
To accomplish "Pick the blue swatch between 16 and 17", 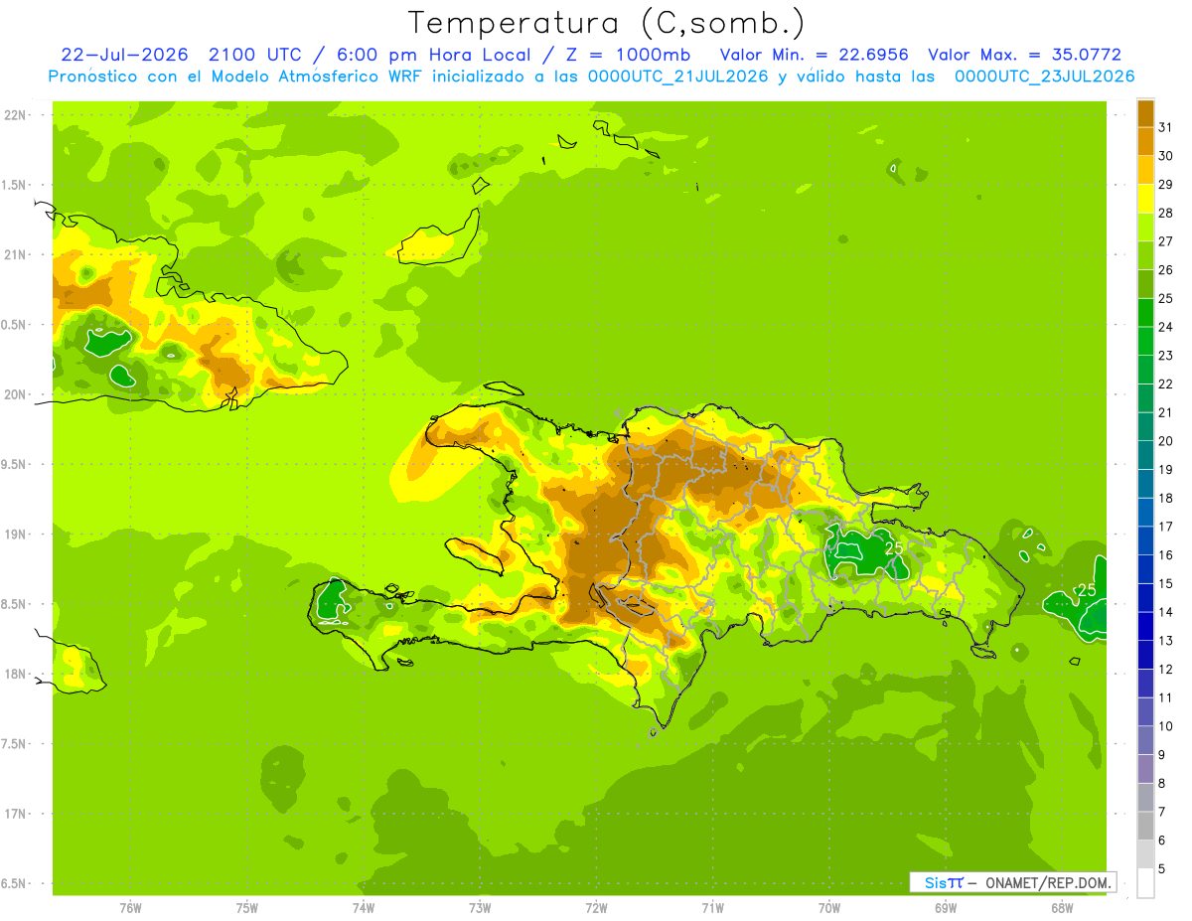I will [x=1145, y=540].
